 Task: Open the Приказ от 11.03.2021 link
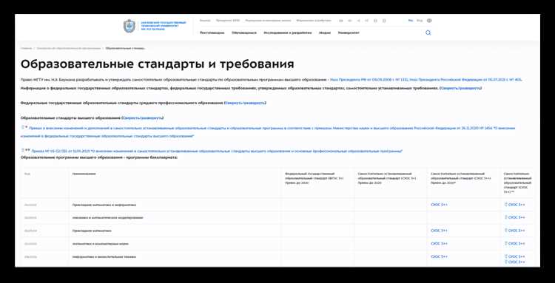point(217,151)
